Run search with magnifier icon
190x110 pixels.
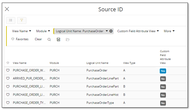pos(49,39)
